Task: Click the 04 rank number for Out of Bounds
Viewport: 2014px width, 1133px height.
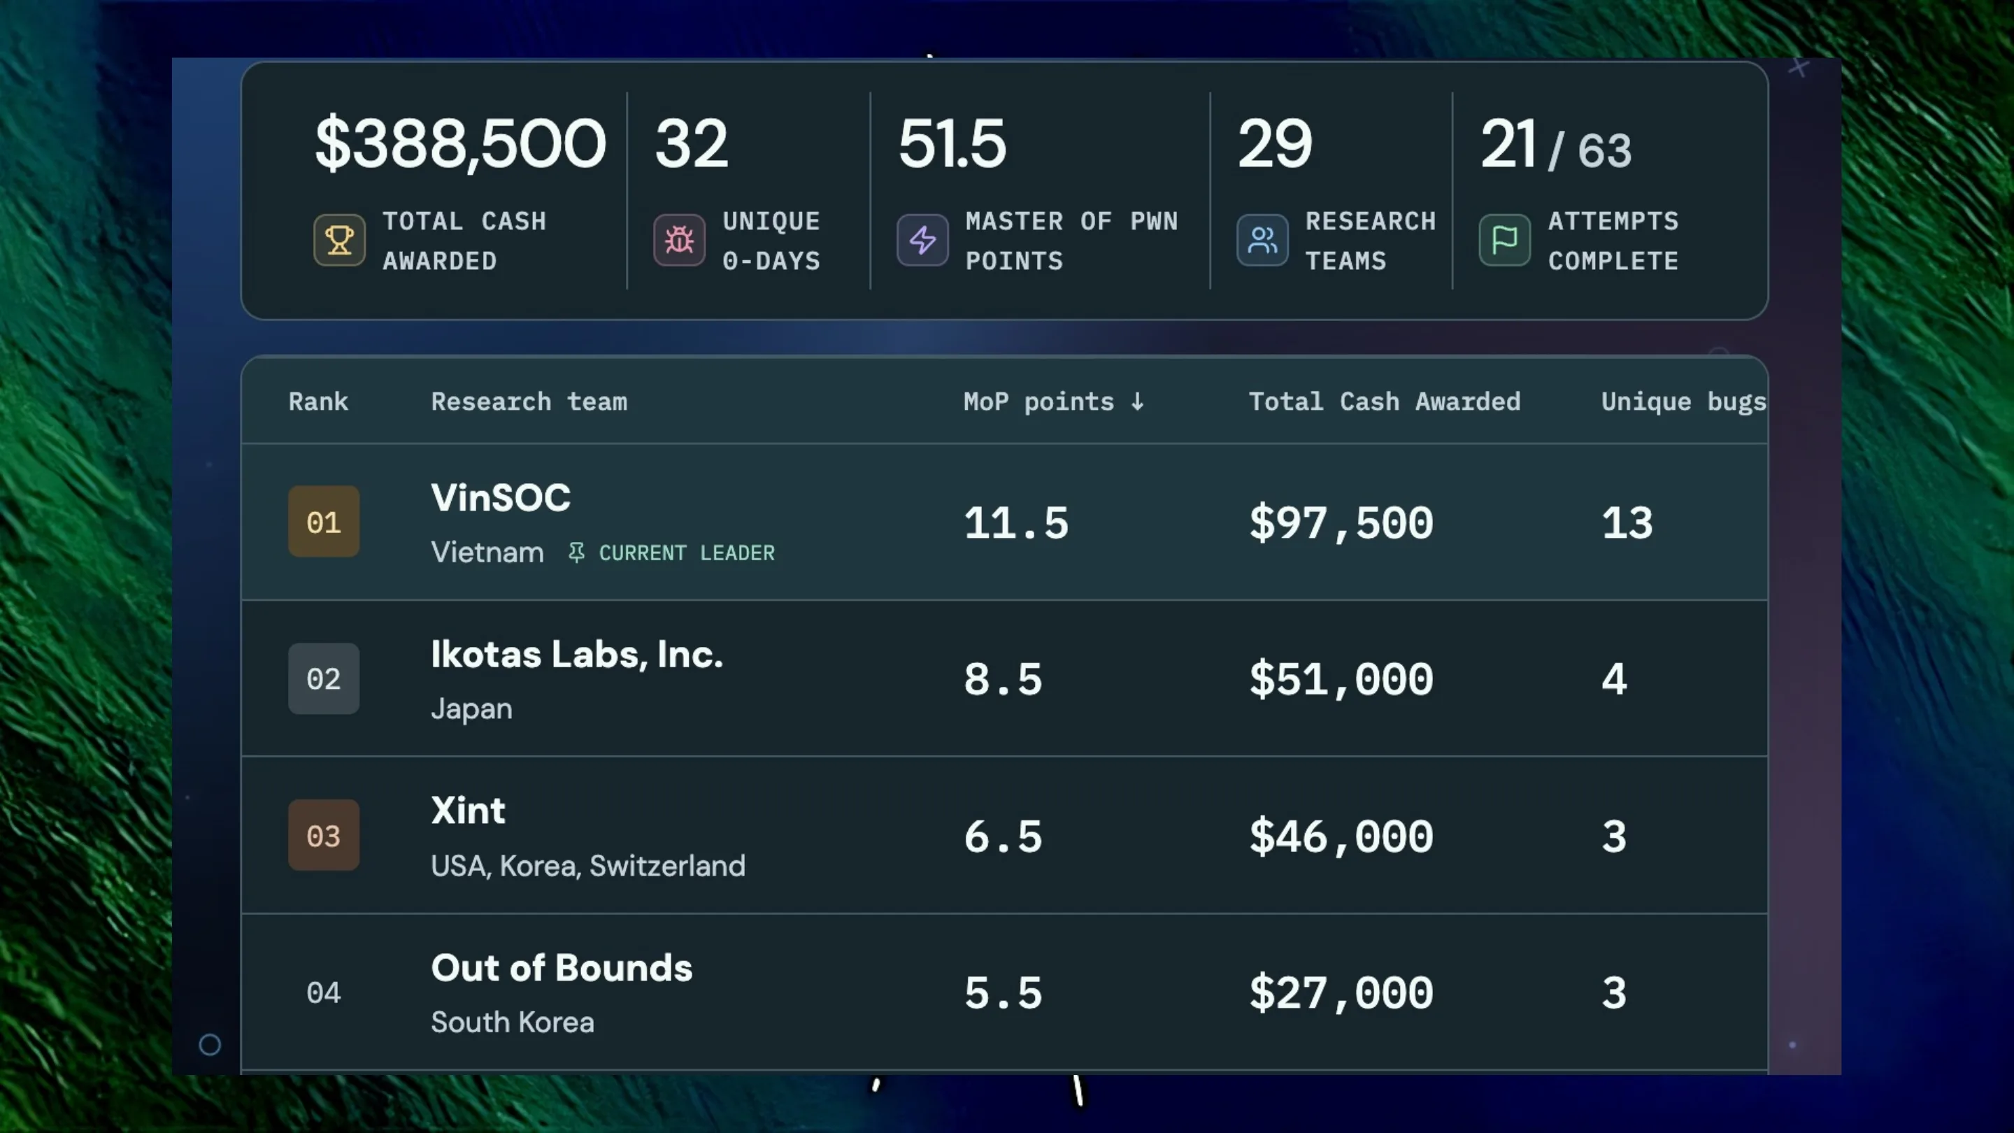Action: 324,993
